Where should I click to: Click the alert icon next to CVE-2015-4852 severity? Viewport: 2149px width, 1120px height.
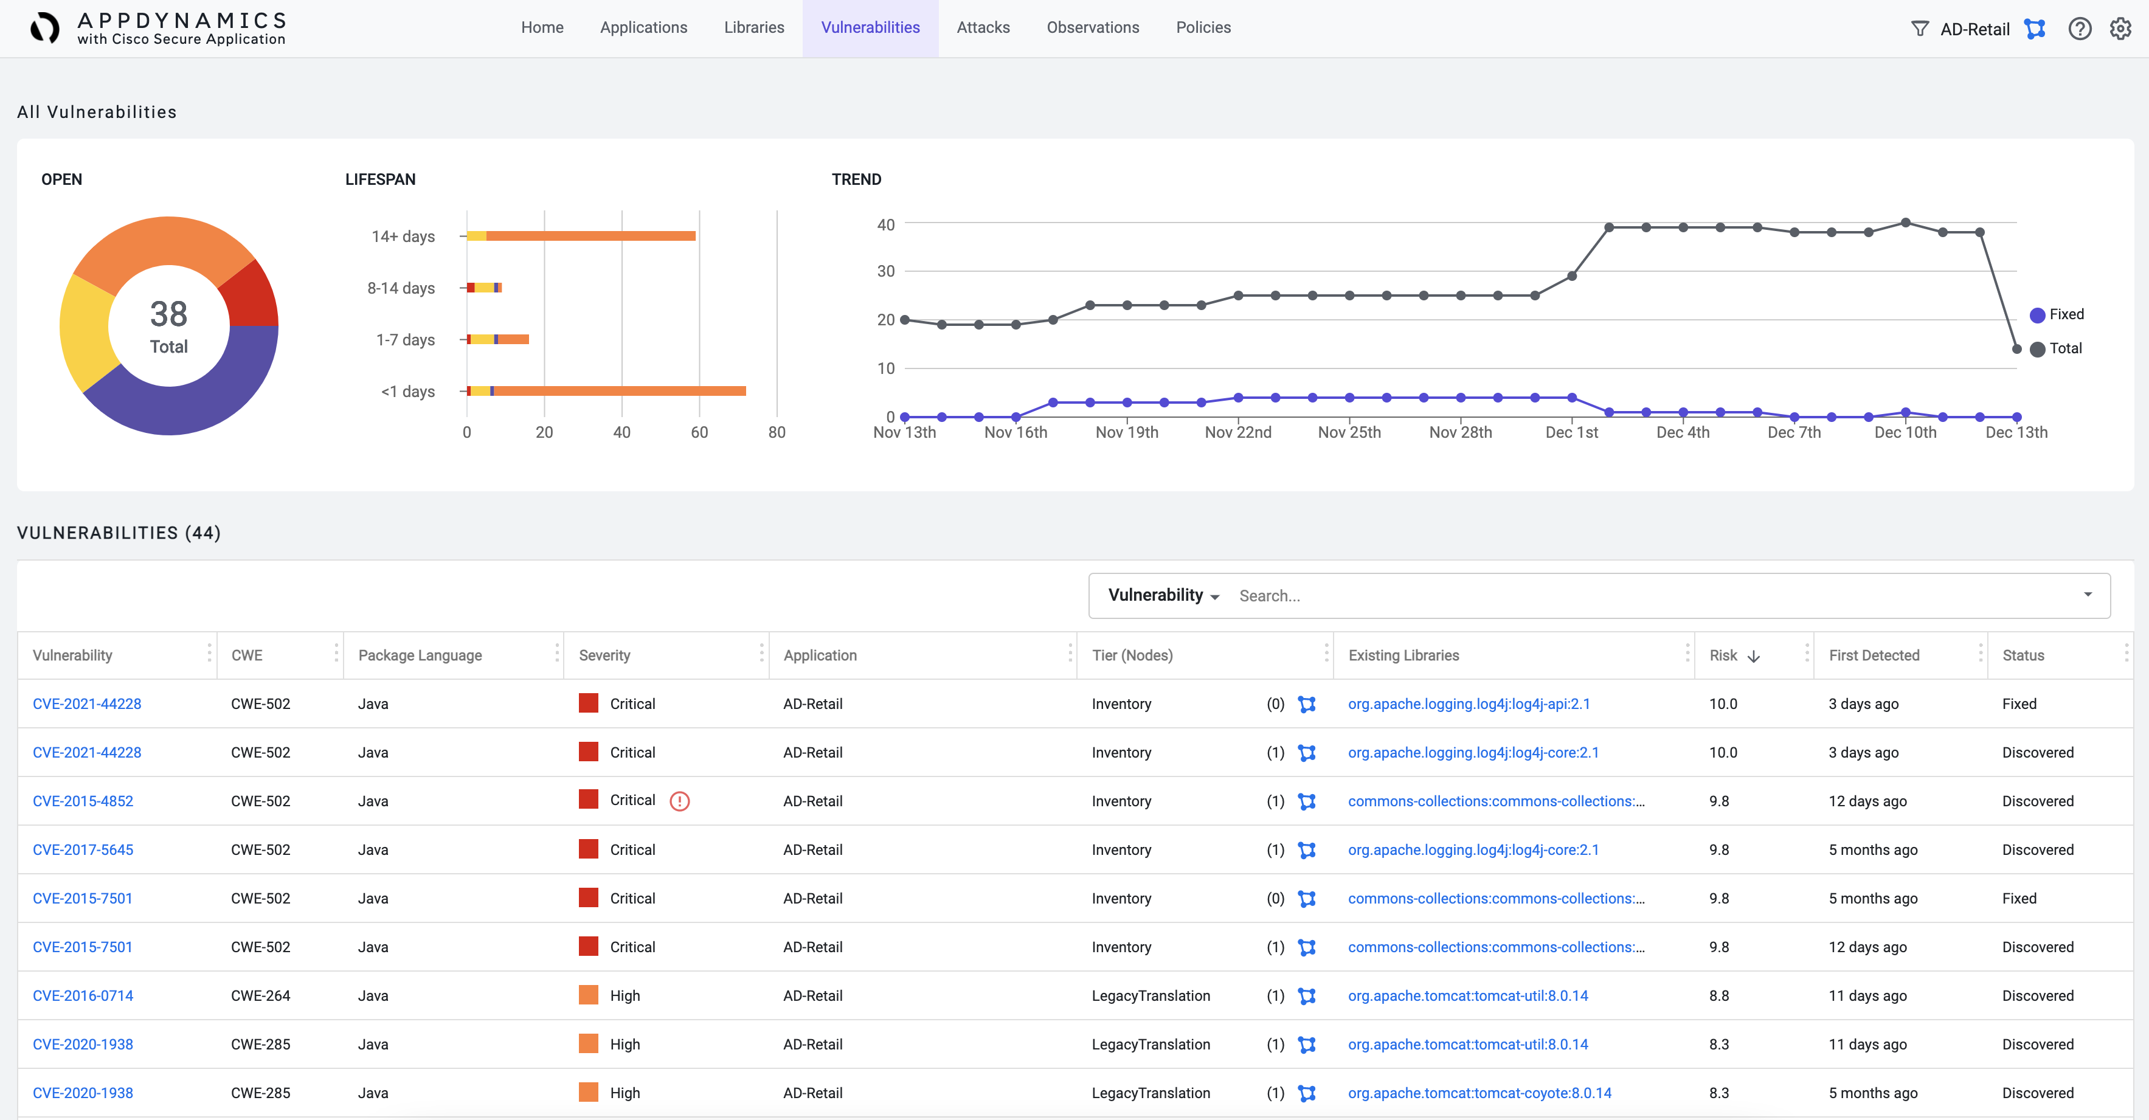[x=680, y=801]
